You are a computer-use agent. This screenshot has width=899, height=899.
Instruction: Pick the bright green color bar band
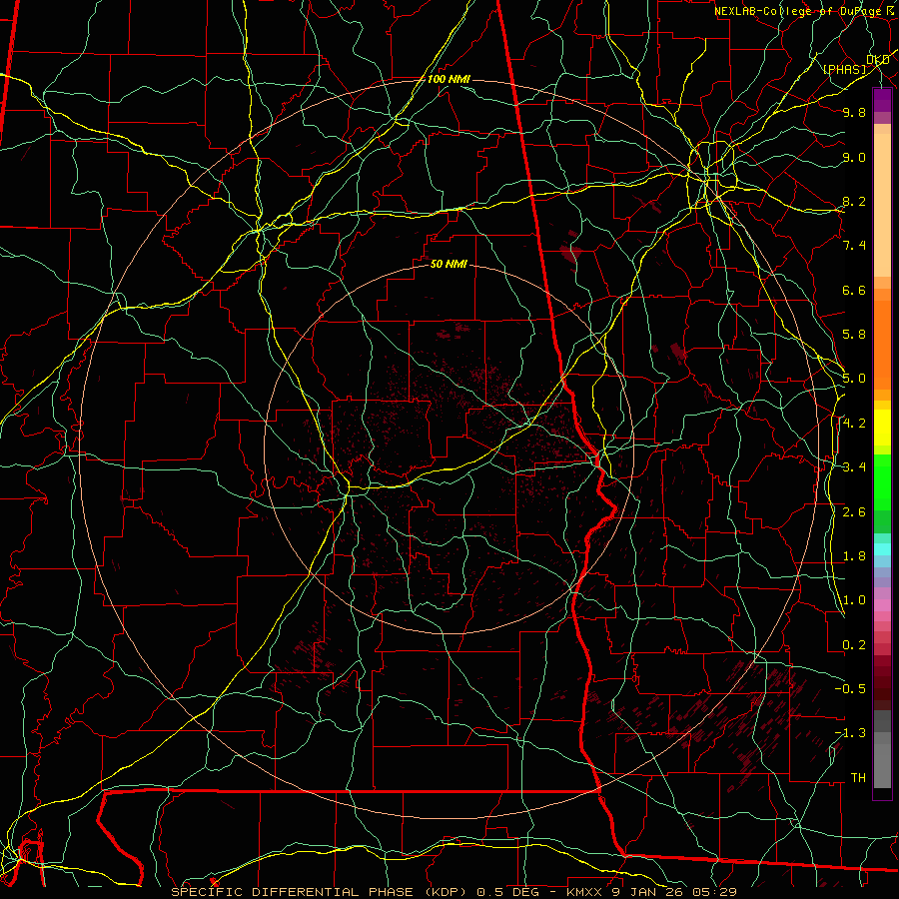(x=882, y=482)
